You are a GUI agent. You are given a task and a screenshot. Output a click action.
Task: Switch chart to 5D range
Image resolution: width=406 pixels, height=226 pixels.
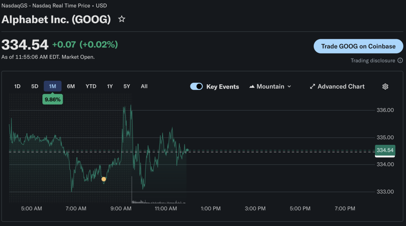pos(35,86)
